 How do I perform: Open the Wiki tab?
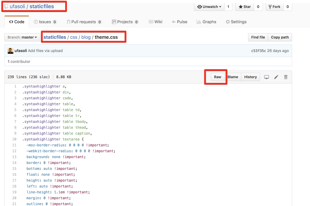coord(156,22)
